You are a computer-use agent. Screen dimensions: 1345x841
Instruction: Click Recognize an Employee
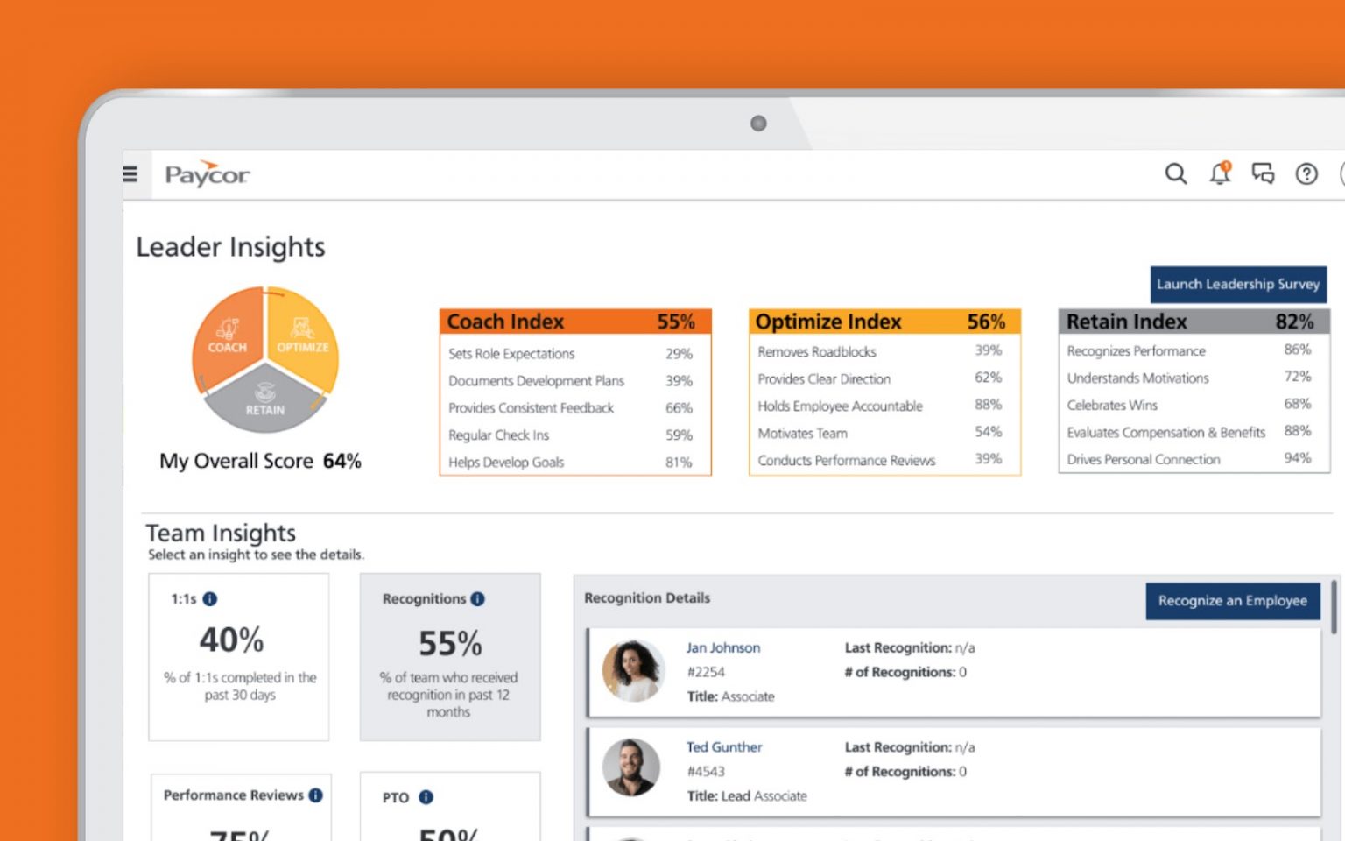1232,601
